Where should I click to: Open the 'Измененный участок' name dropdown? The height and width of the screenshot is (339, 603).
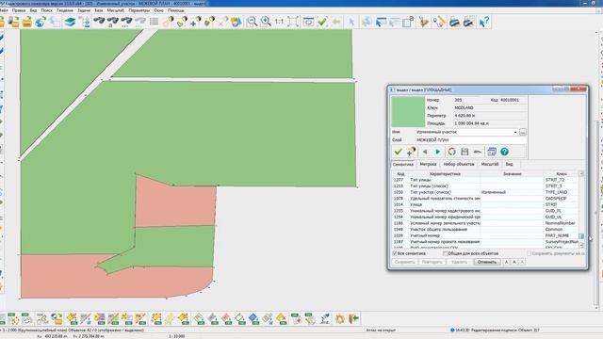click(515, 132)
